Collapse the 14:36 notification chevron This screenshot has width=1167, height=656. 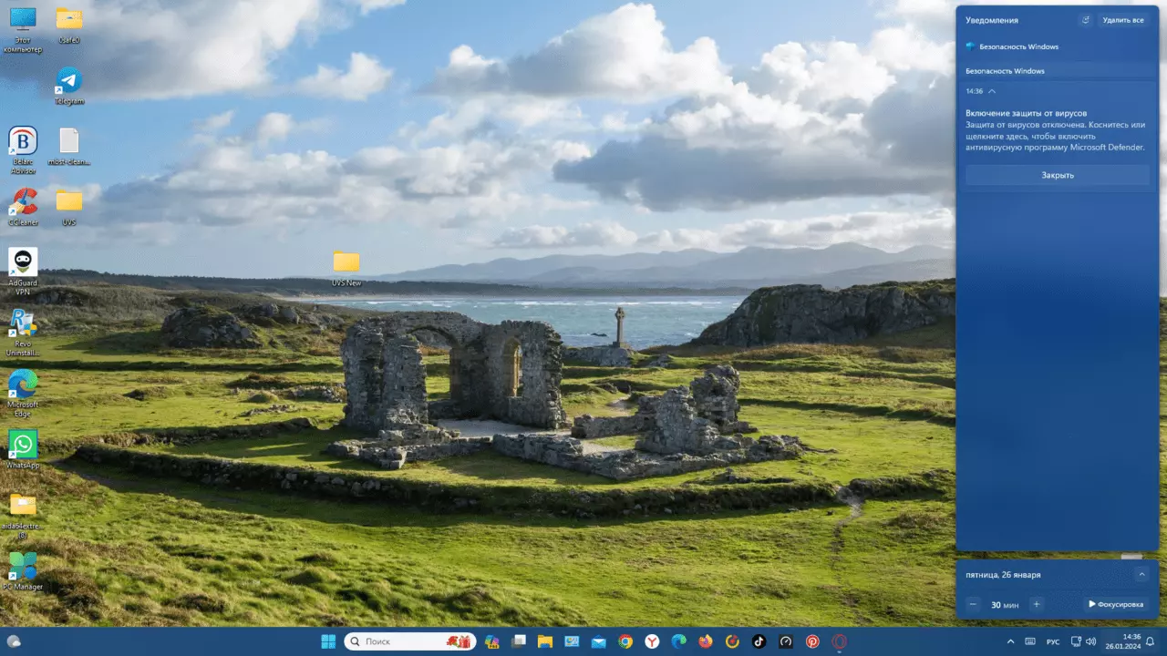992,91
